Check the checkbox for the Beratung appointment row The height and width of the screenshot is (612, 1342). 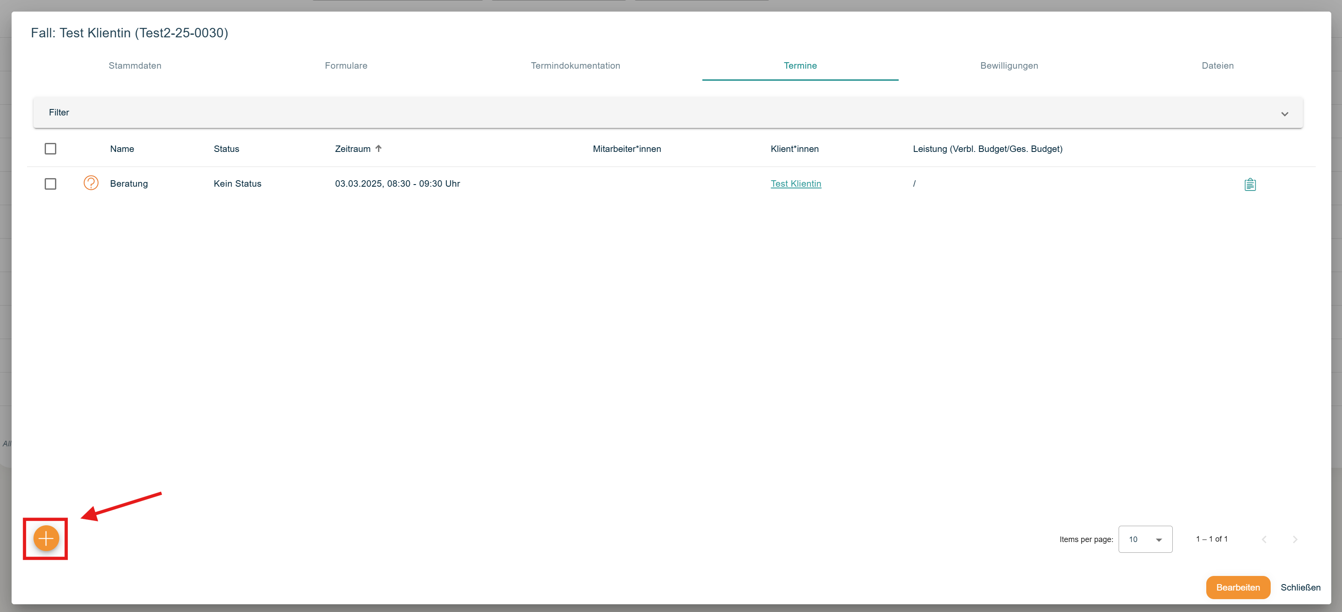click(51, 184)
